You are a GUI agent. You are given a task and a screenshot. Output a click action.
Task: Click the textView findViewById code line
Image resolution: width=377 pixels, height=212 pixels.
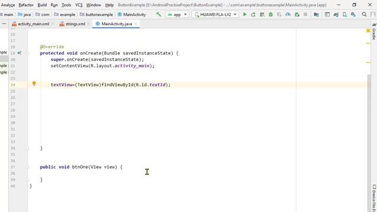pos(110,85)
